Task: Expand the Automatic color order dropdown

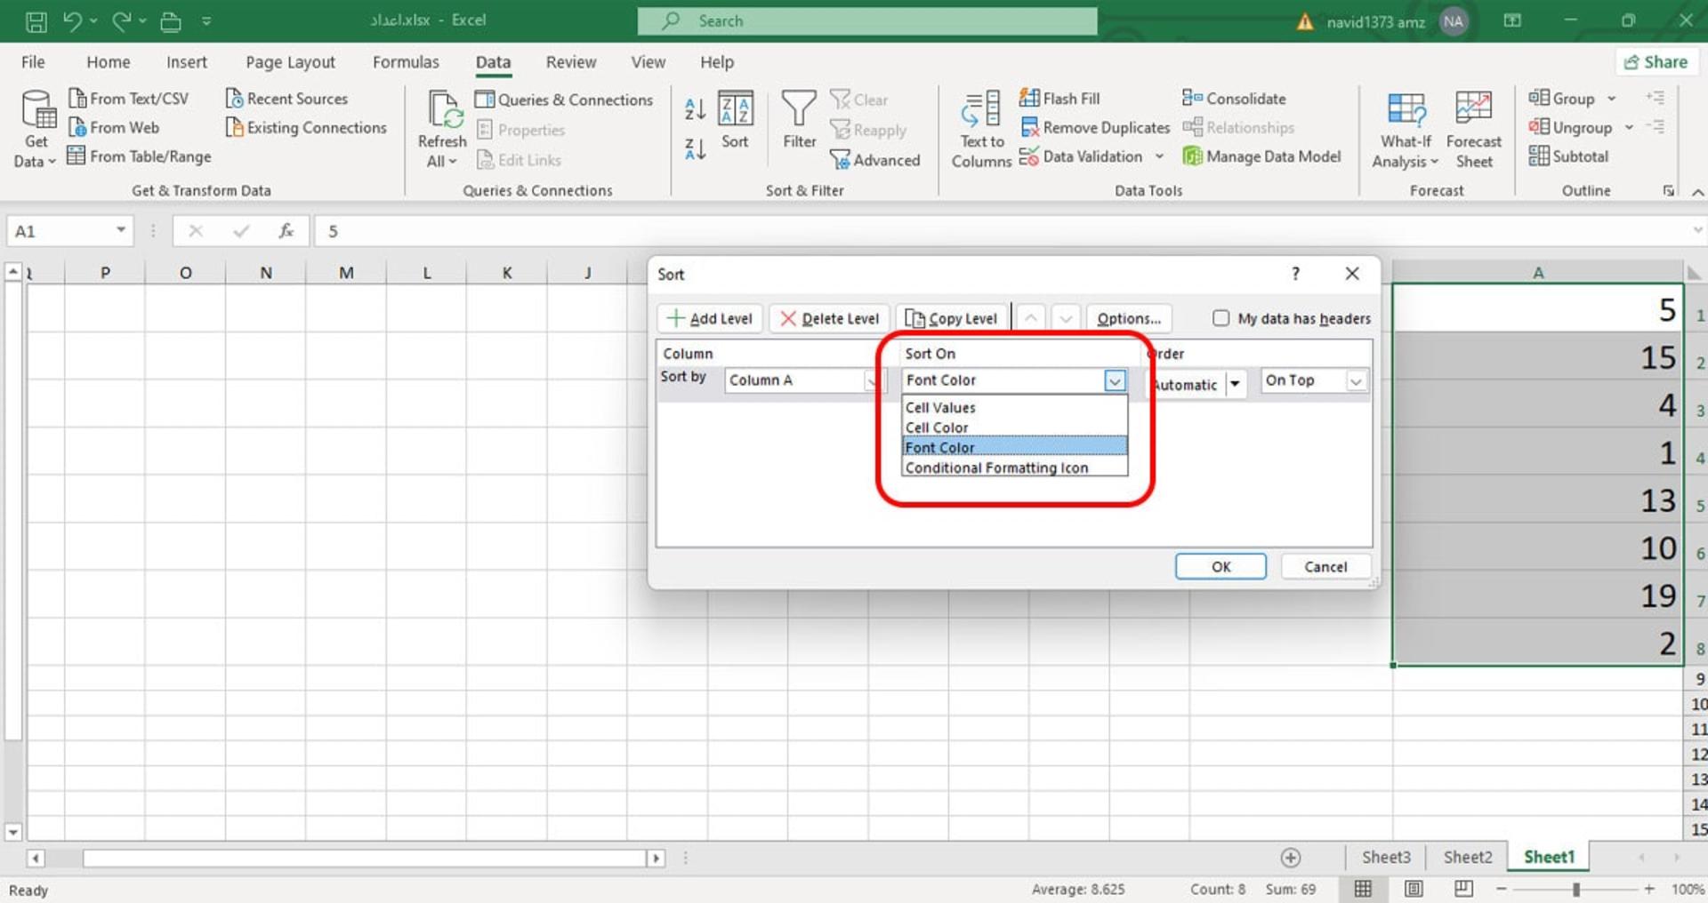Action: 1235,384
